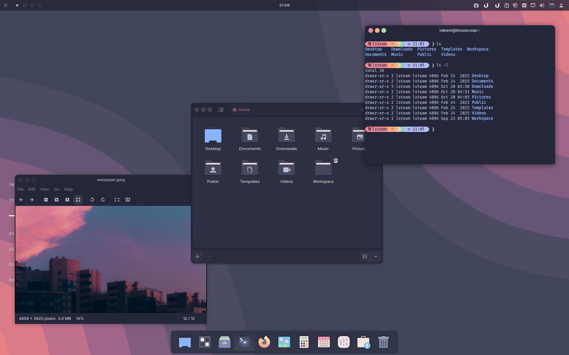Open the View menu in image viewer
This screenshot has width=569, height=355.
pyautogui.click(x=45, y=189)
